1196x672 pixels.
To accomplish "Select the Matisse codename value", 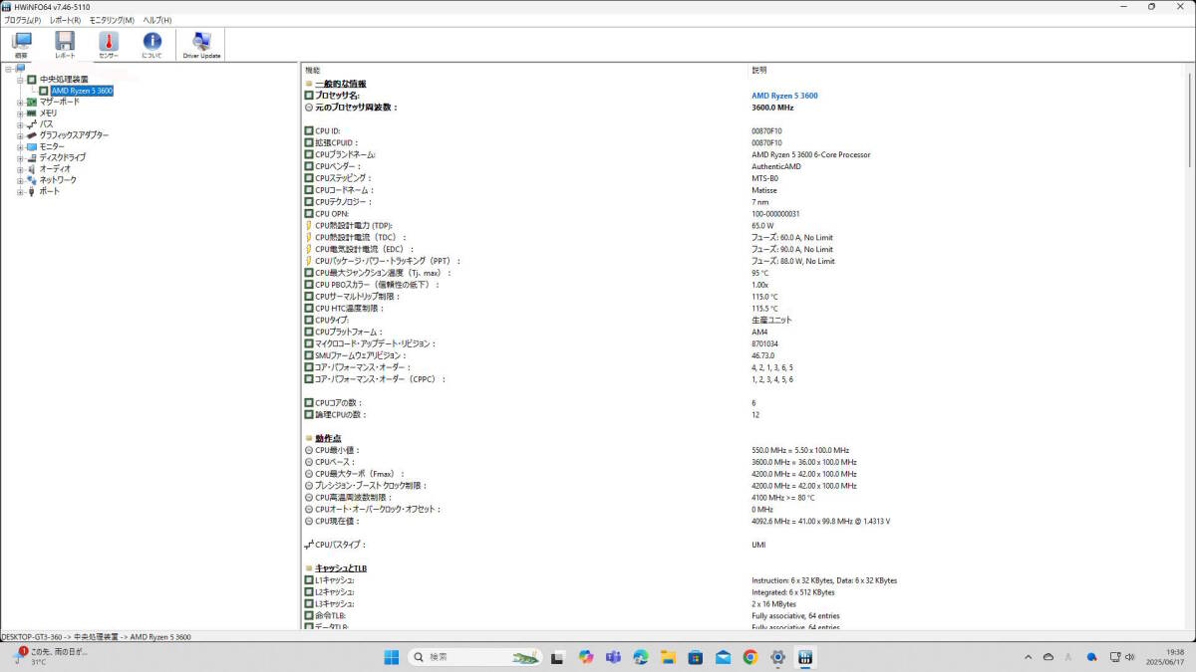I will pyautogui.click(x=764, y=190).
